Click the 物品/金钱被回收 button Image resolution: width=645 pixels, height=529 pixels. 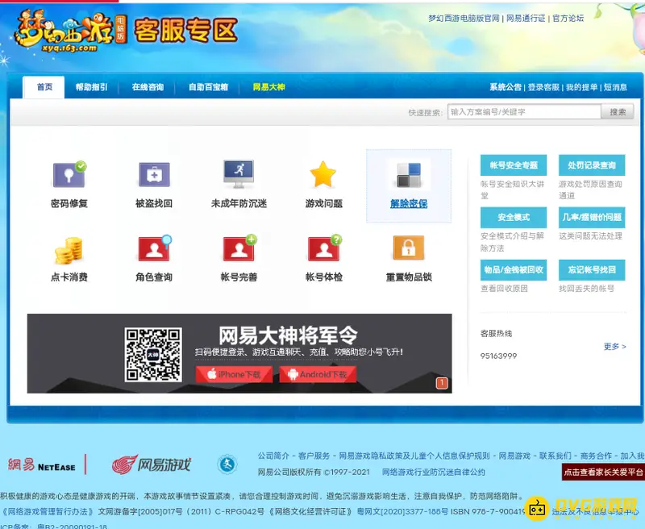[x=514, y=270]
